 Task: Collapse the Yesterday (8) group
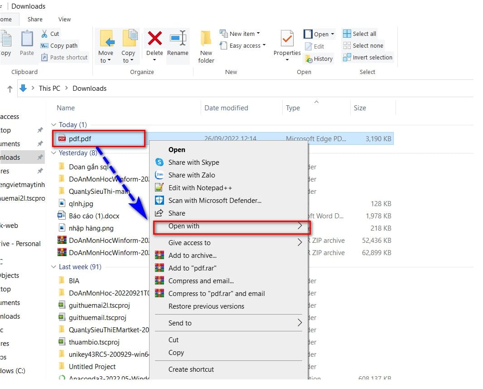pos(53,153)
